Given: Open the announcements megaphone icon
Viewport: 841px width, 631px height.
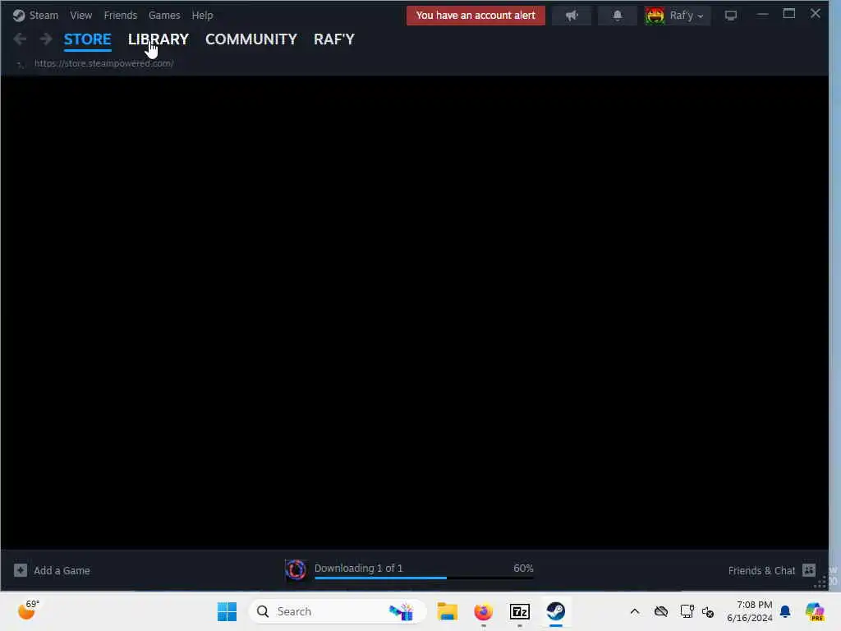Looking at the screenshot, I should click(x=572, y=16).
